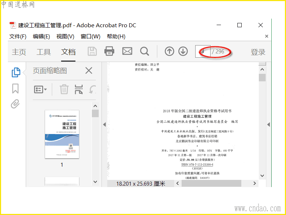Click the 登录 sign-in button
This screenshot has height=215, width=286.
[258, 52]
